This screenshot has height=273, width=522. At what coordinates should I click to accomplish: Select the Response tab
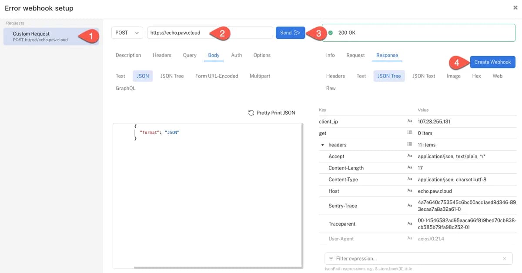pyautogui.click(x=387, y=55)
